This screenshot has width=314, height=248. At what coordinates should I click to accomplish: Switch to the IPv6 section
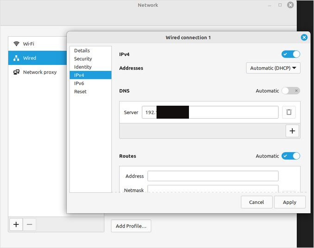pos(79,83)
